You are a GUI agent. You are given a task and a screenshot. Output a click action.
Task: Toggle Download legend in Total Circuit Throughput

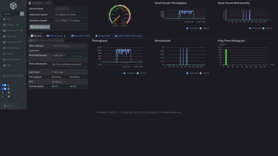192,28
